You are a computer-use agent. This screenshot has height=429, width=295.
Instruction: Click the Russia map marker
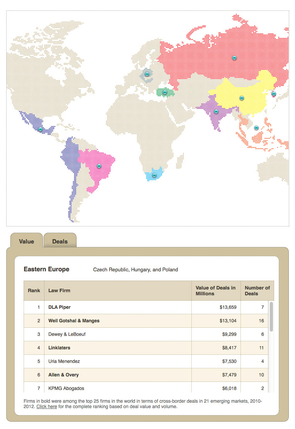pos(234,58)
